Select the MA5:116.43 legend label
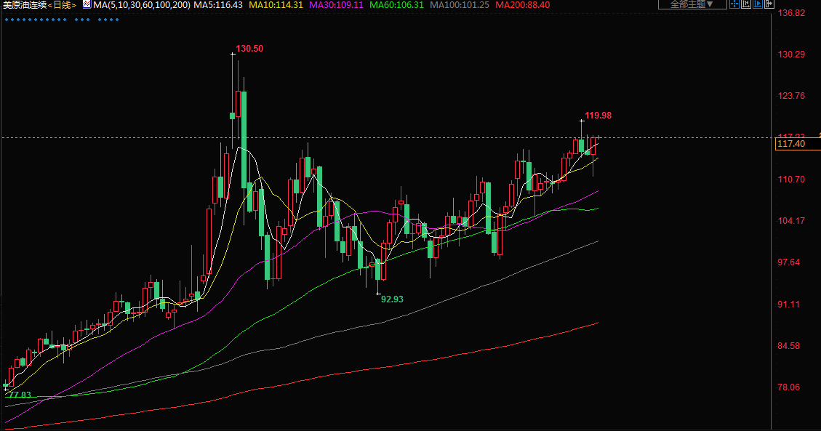Image resolution: width=821 pixels, height=431 pixels. tap(218, 5)
